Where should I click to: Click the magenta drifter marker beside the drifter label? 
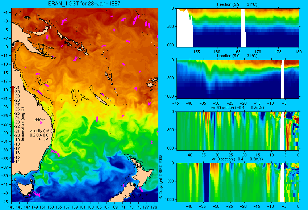tap(41, 123)
